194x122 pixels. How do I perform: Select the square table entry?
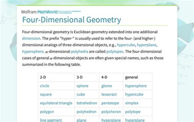tap(46, 95)
